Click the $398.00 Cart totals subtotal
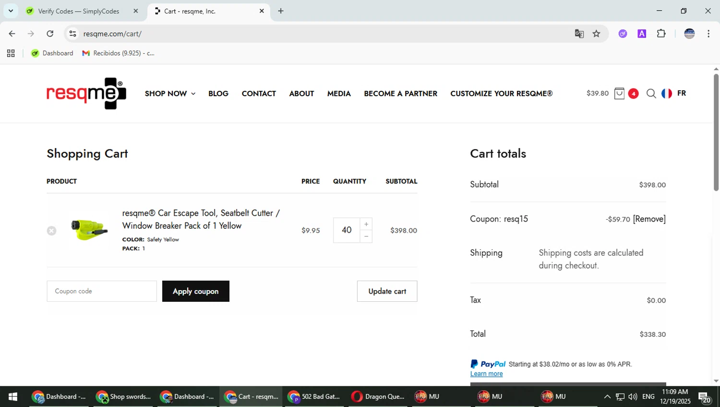This screenshot has width=720, height=407. [x=652, y=185]
